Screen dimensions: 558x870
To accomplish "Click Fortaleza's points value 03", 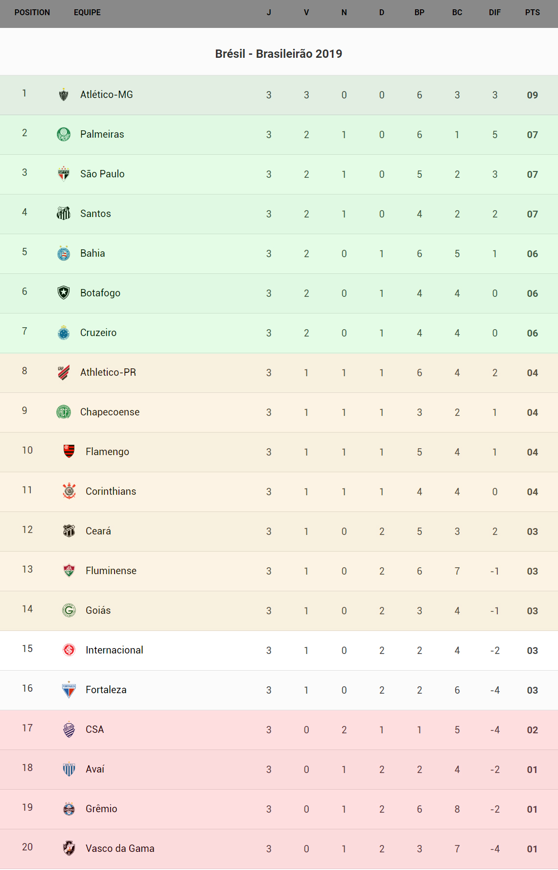I will 533,690.
